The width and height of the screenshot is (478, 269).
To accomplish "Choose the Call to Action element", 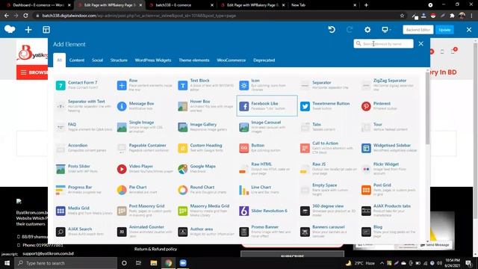I will (x=328, y=148).
